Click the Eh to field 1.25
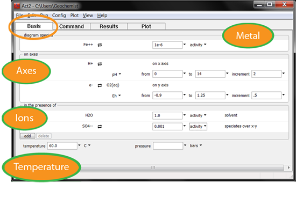Screen dimensions: 296x197 click(210, 96)
